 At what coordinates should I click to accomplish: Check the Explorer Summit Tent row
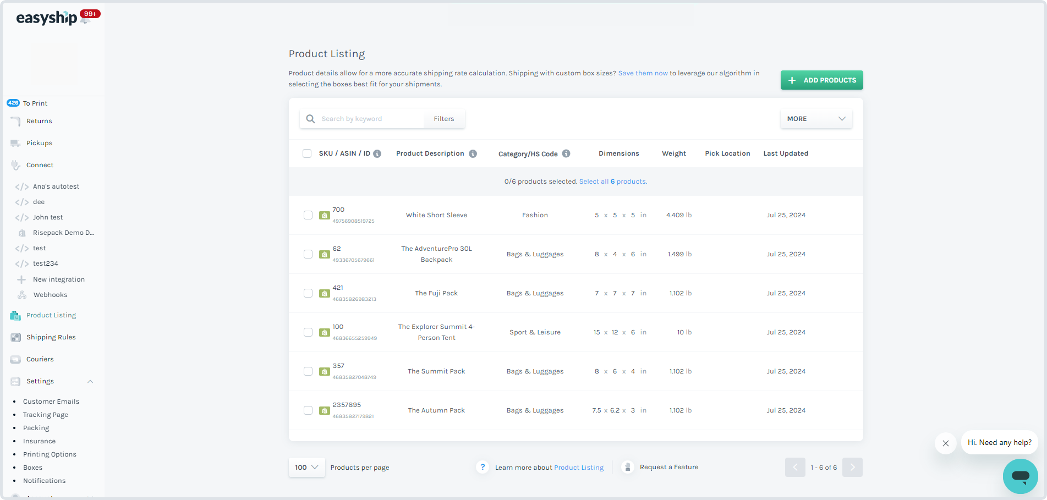[x=308, y=332]
